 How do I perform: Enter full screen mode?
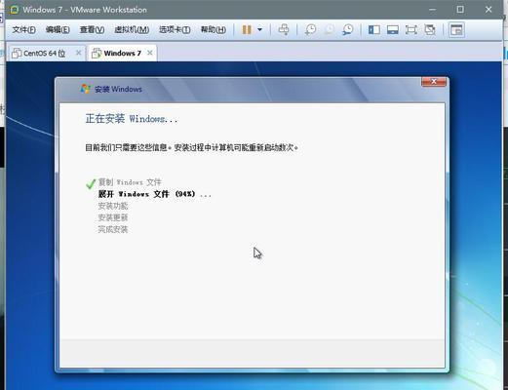coord(411,30)
